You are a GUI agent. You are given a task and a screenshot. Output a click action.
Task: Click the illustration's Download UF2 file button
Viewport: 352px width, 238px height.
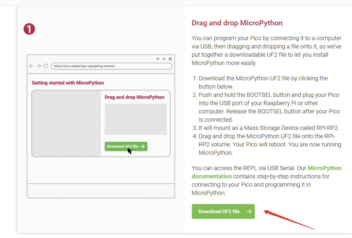126,146
